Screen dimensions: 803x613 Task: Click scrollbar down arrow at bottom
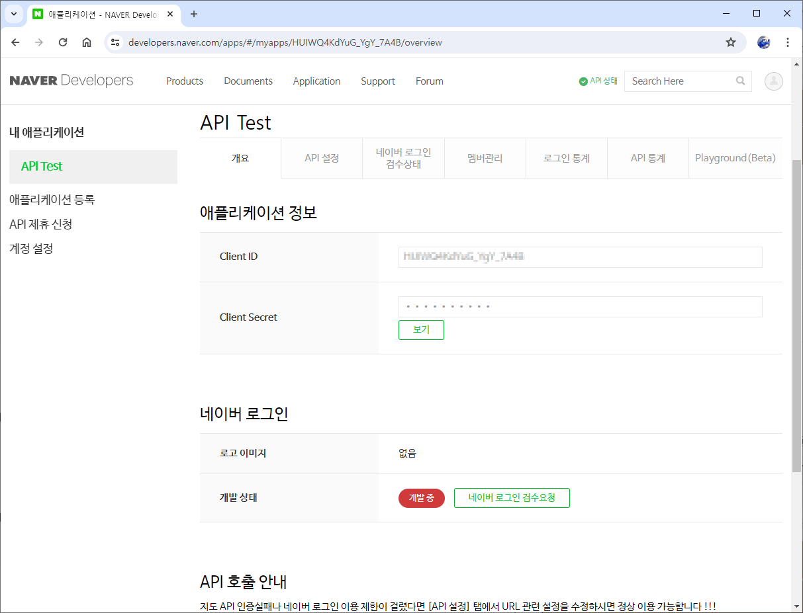797,606
